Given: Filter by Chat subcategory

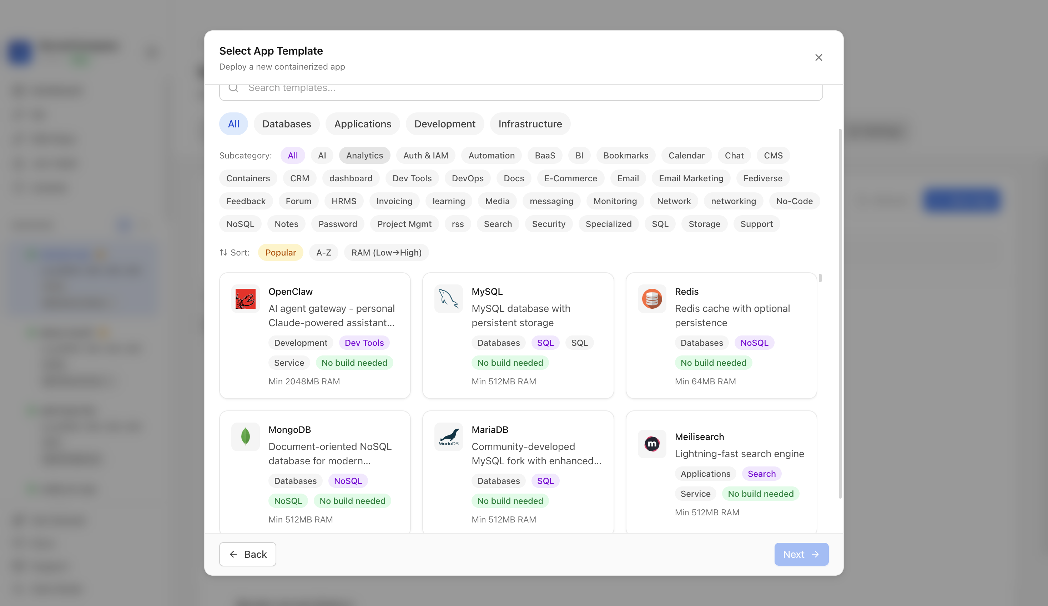Looking at the screenshot, I should point(734,155).
